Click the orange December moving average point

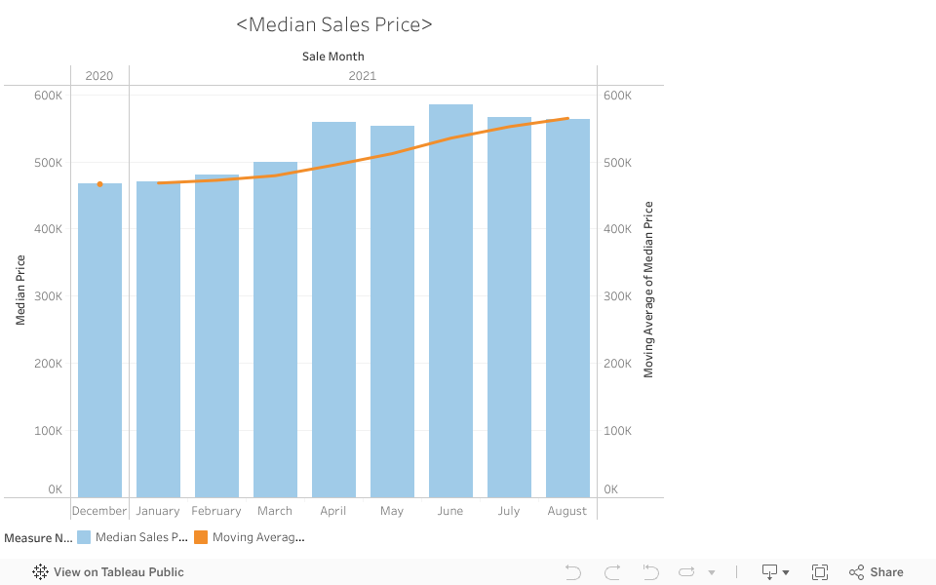(x=99, y=183)
